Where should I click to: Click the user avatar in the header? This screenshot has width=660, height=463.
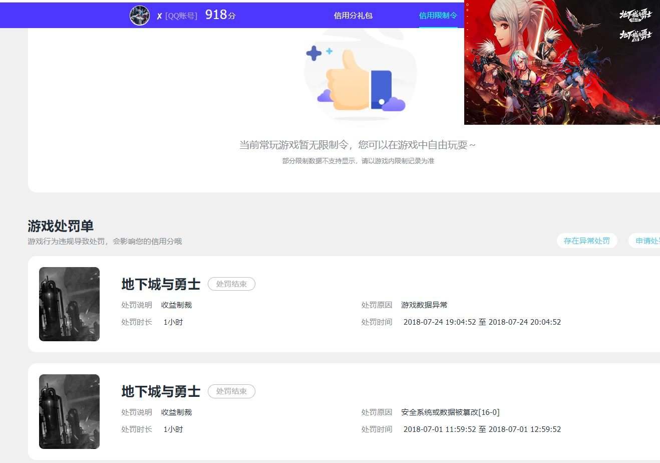(140, 16)
